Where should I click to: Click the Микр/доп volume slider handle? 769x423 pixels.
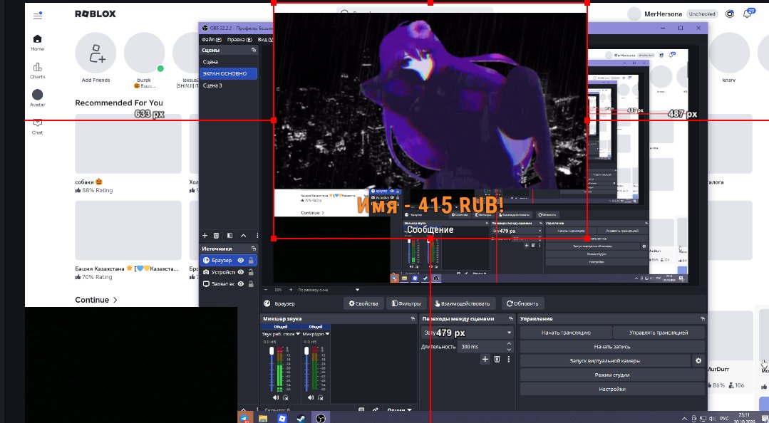306,351
